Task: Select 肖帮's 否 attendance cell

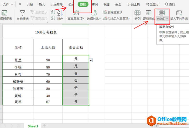Action: coord(76,73)
